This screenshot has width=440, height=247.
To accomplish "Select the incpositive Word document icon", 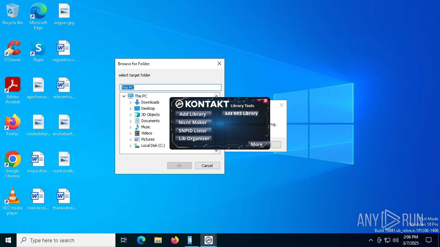I will click(x=38, y=163).
